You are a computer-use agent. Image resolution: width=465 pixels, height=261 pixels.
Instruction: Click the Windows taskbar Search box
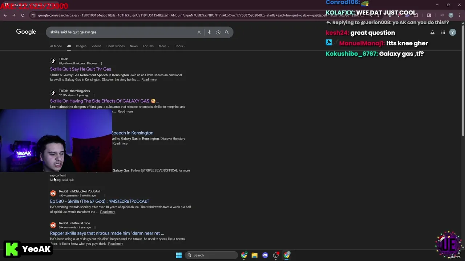click(x=211, y=255)
